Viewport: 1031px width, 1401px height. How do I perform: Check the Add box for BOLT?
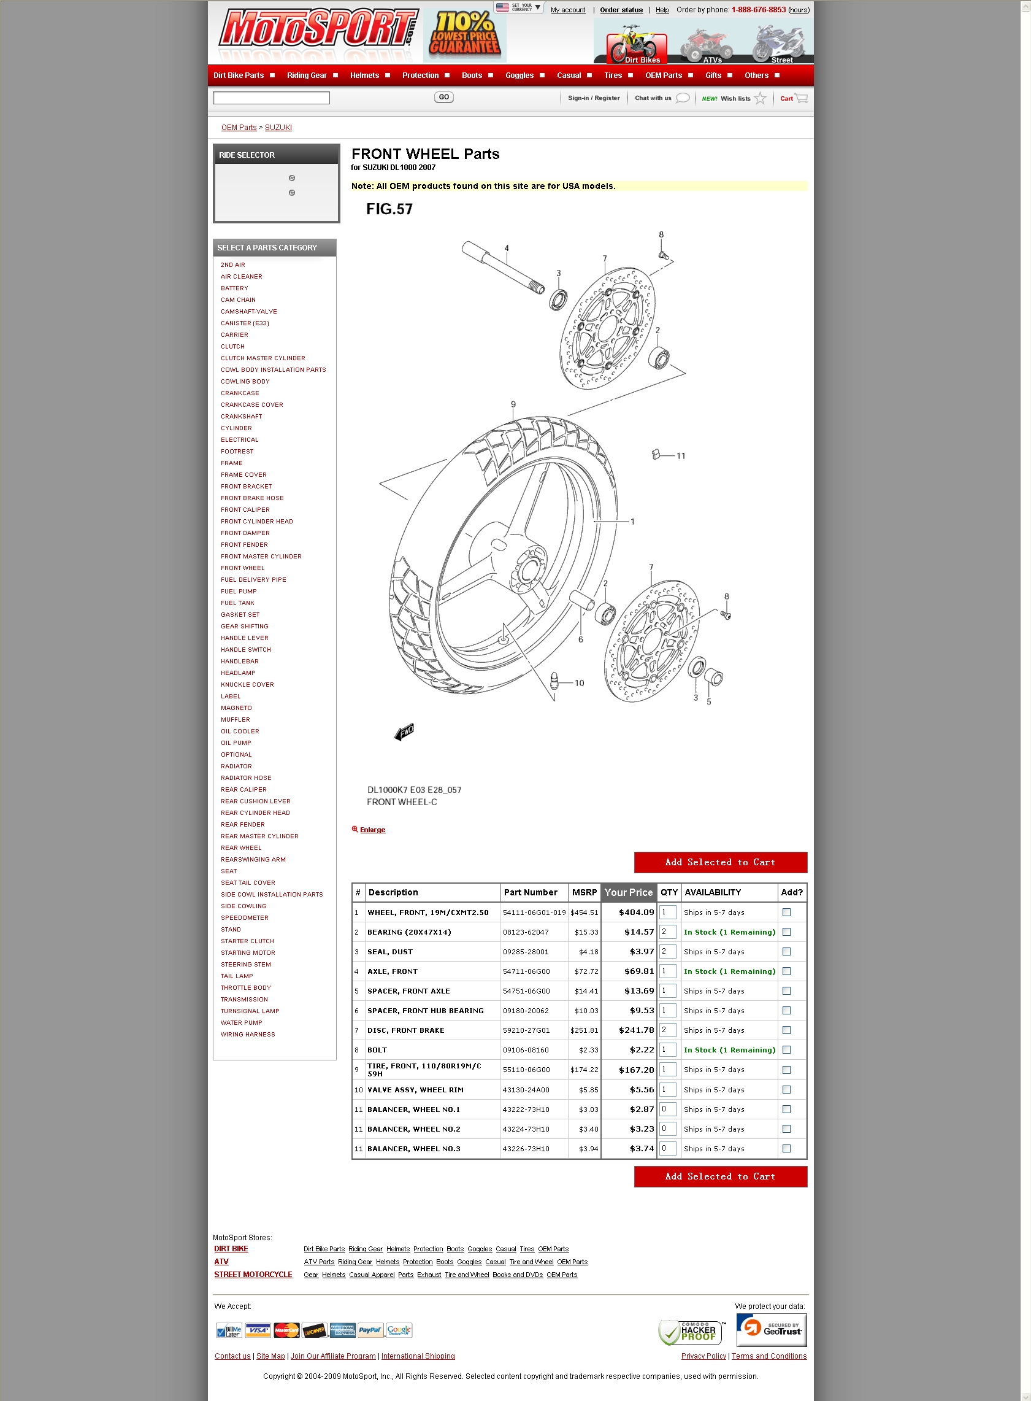click(786, 1049)
